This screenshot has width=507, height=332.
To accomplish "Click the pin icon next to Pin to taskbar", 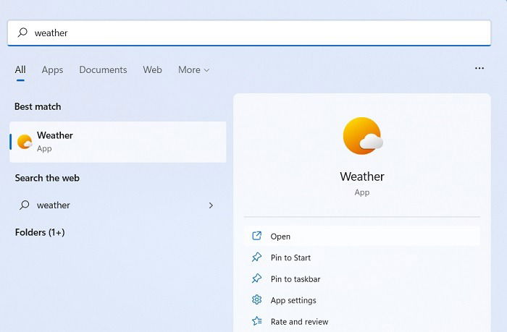I will point(256,278).
